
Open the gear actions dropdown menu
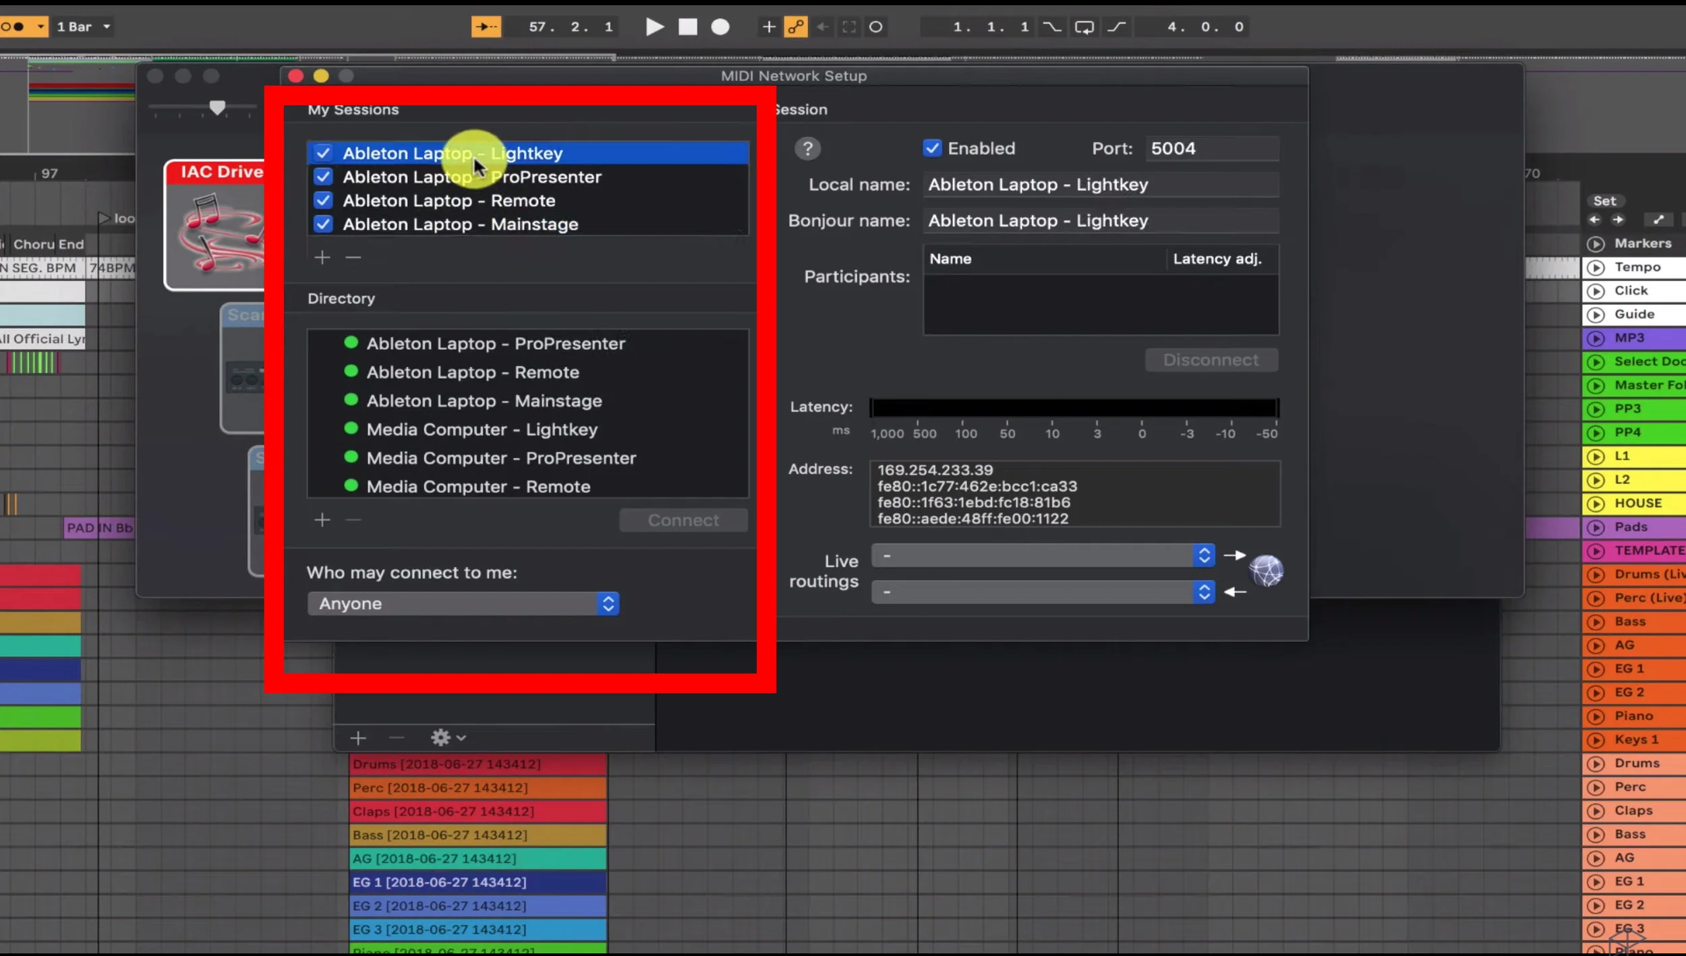448,738
